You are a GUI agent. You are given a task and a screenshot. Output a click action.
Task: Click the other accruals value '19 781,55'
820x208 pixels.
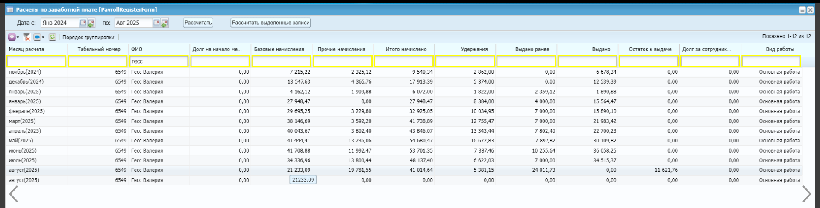[x=359, y=170]
